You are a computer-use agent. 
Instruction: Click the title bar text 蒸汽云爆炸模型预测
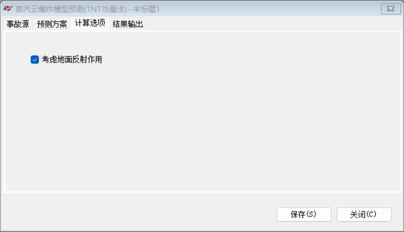click(x=50, y=9)
